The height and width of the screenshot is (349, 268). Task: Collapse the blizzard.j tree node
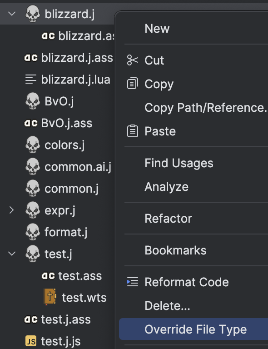tap(11, 14)
